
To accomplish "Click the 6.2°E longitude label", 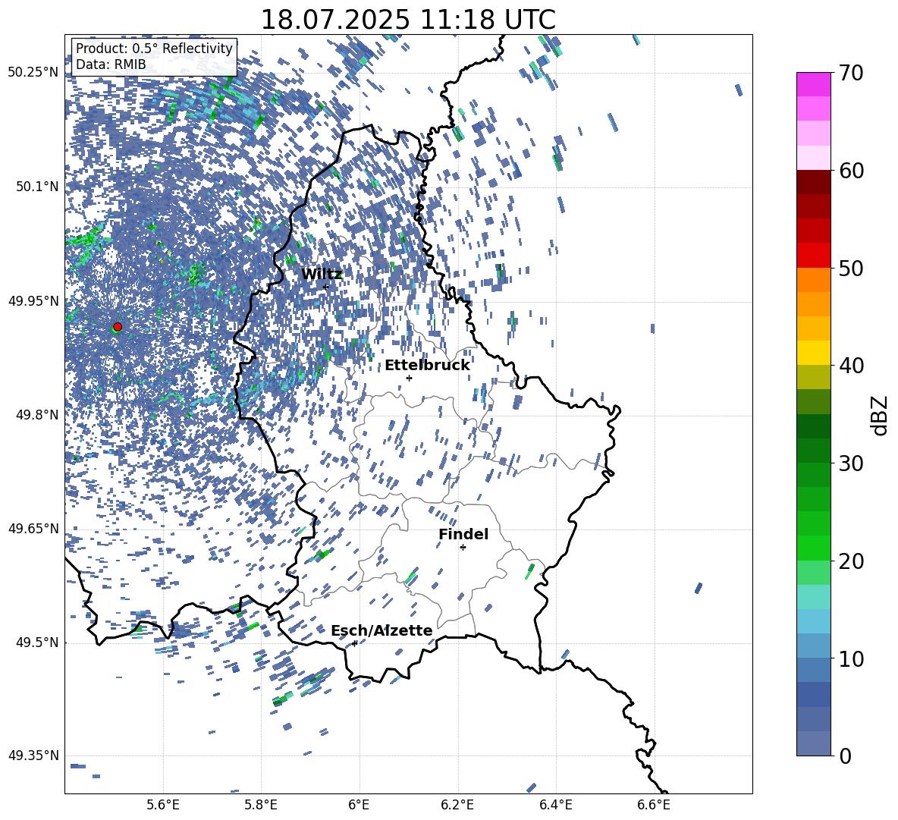I will [x=457, y=805].
